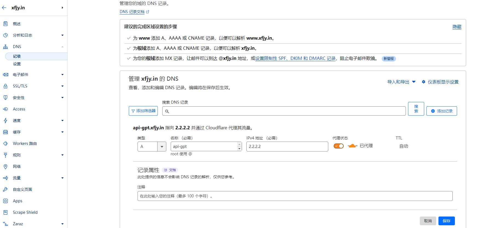Viewport: 479px width, 228px height.
Task: Click the 流量 traffic icon
Action: (5, 178)
